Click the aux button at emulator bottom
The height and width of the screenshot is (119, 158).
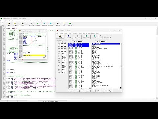point(88,91)
